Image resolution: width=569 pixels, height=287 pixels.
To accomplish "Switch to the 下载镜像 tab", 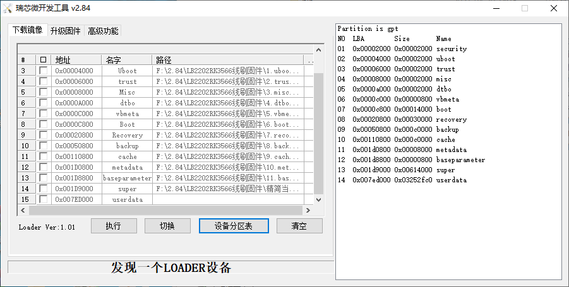I will pos(28,30).
